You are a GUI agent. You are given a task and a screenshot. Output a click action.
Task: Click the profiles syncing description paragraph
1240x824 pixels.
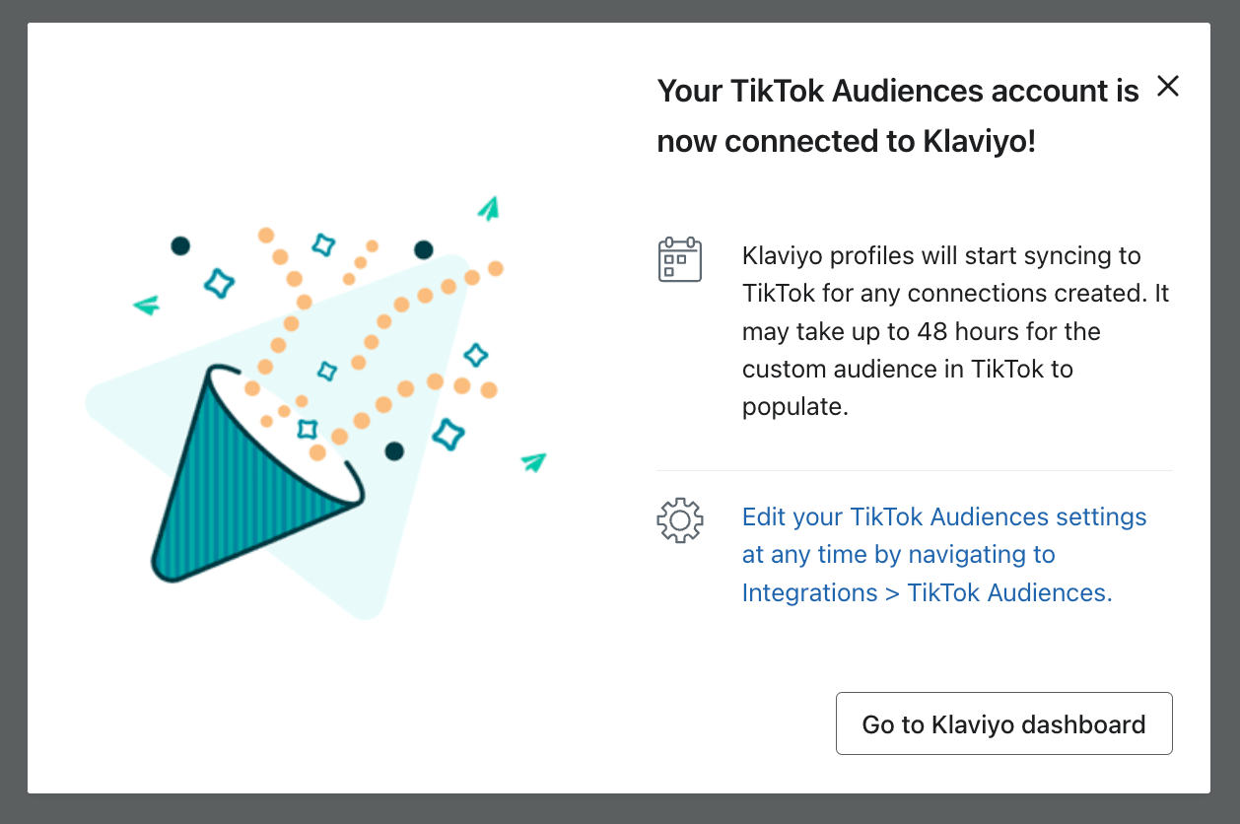954,331
